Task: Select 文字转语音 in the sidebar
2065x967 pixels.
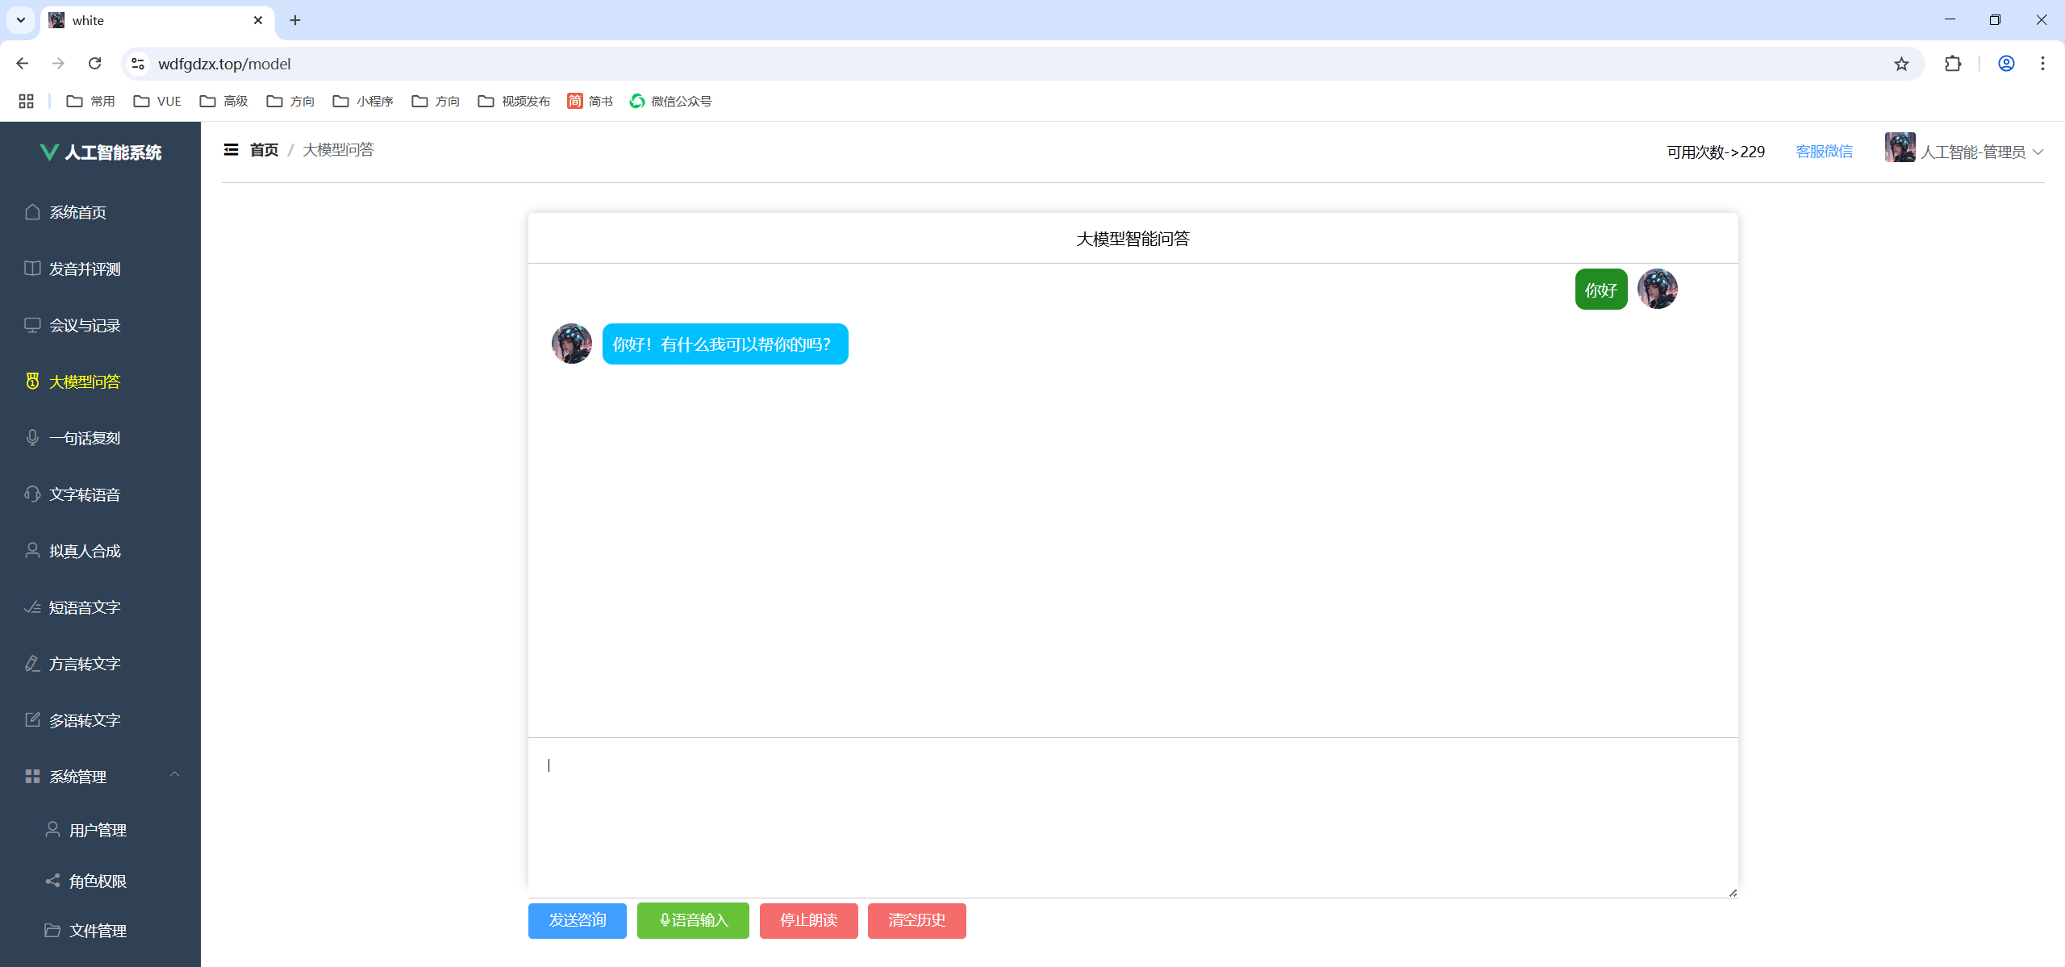Action: coord(100,494)
